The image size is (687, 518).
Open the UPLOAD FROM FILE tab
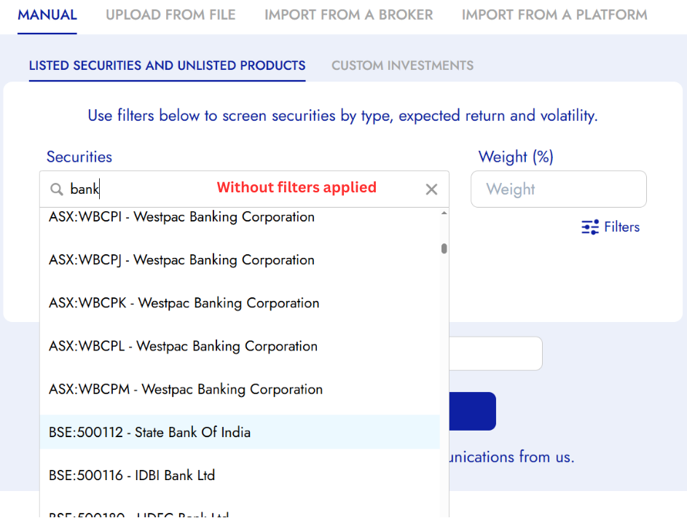[170, 15]
